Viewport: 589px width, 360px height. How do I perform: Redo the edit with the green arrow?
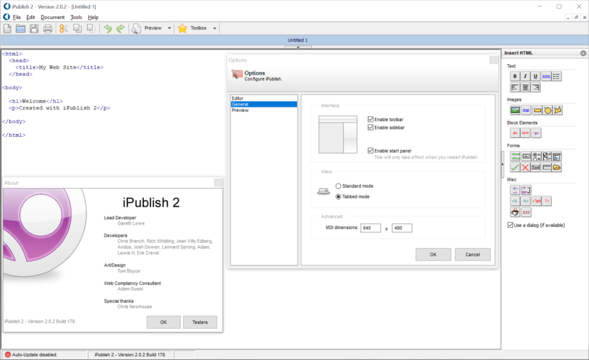pyautogui.click(x=120, y=29)
